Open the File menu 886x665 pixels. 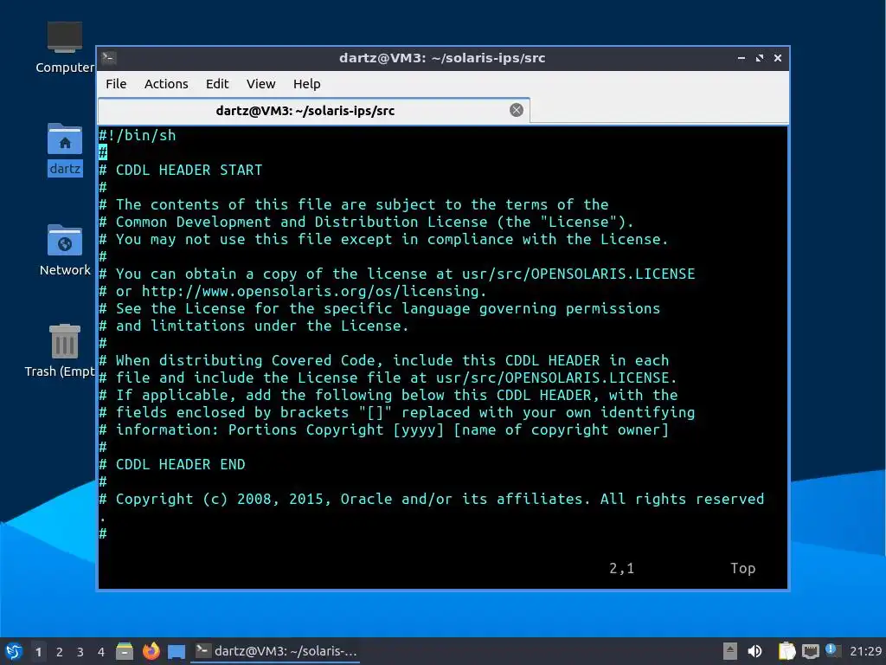(116, 84)
